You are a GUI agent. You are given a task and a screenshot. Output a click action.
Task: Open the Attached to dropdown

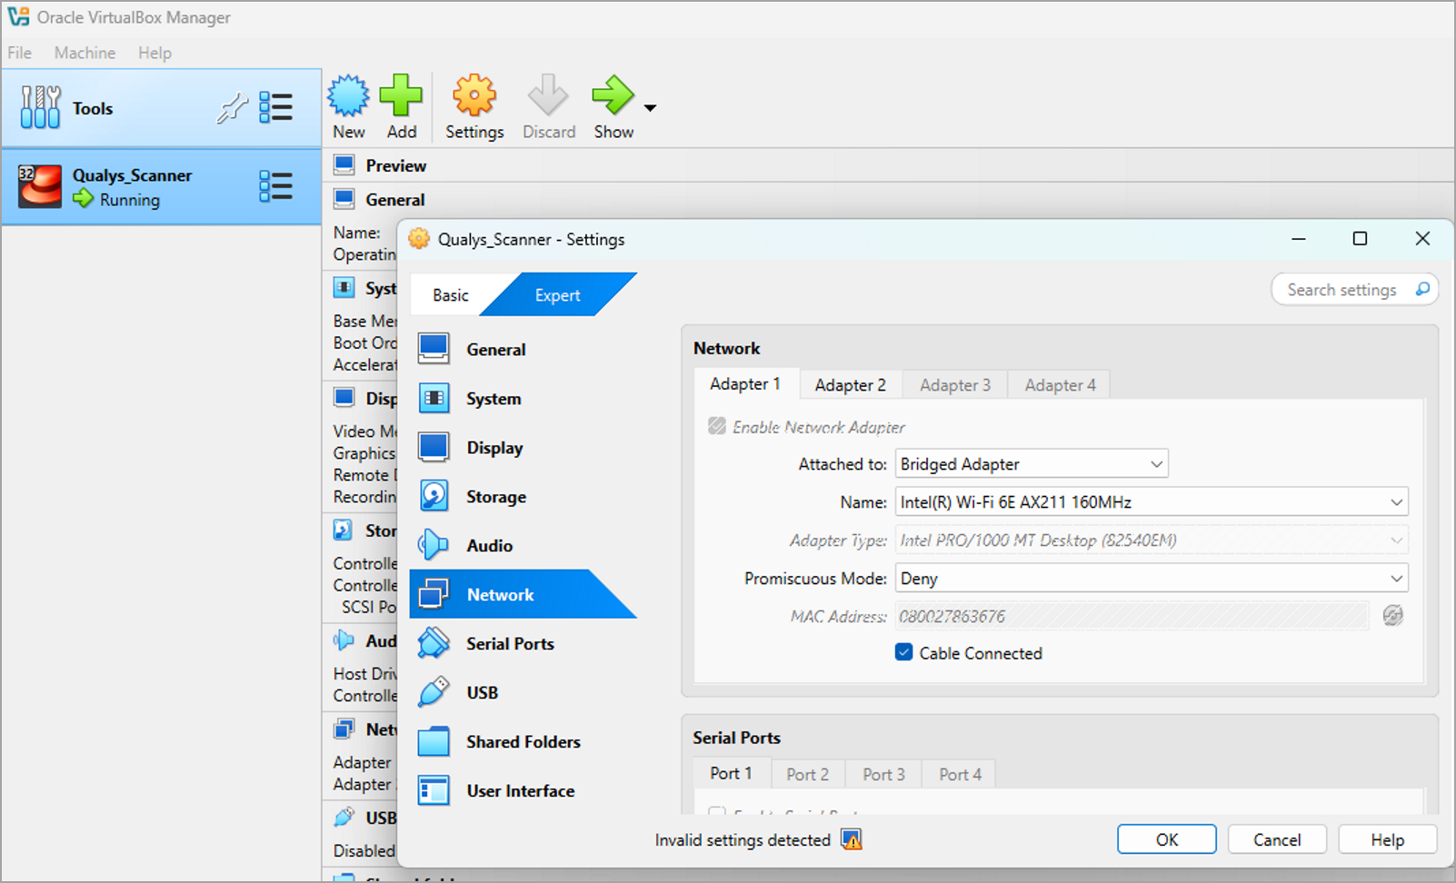click(1032, 463)
